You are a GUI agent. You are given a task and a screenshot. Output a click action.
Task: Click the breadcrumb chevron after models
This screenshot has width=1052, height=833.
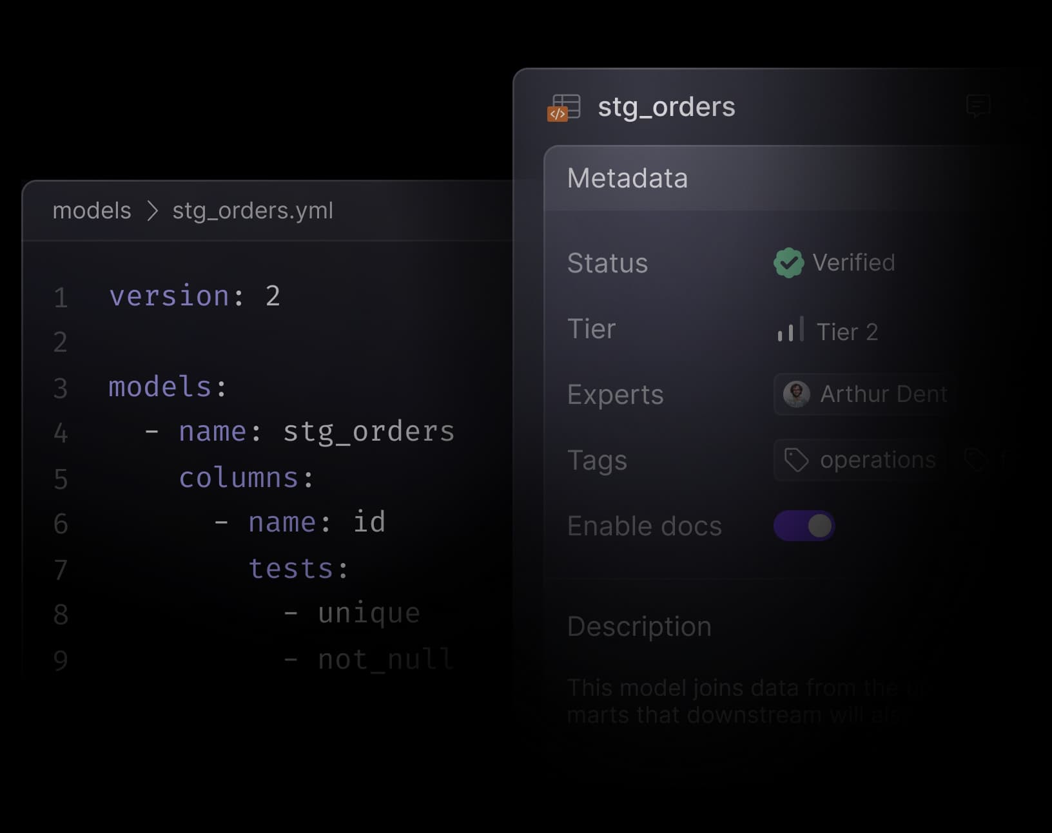pos(152,211)
